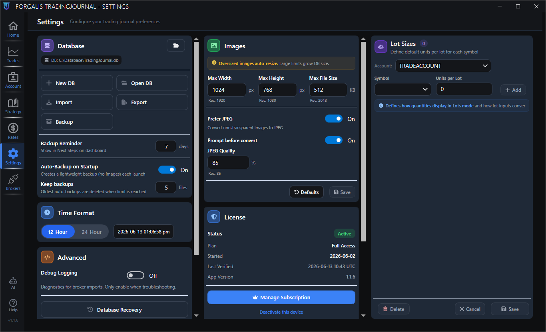This screenshot has width=546, height=332.
Task: Click the DB path C:\Database\TradingJournal.db
Action: 82,60
